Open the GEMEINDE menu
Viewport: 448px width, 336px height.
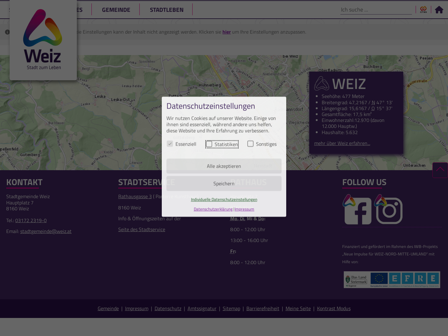116,10
